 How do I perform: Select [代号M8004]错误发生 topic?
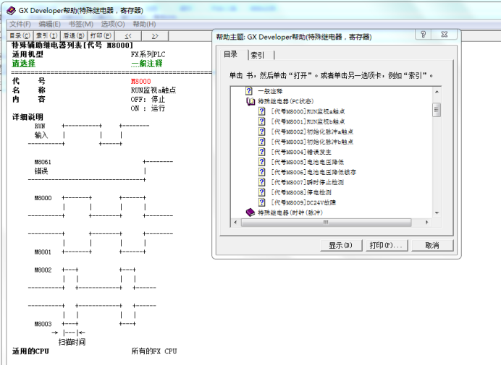(x=301, y=152)
